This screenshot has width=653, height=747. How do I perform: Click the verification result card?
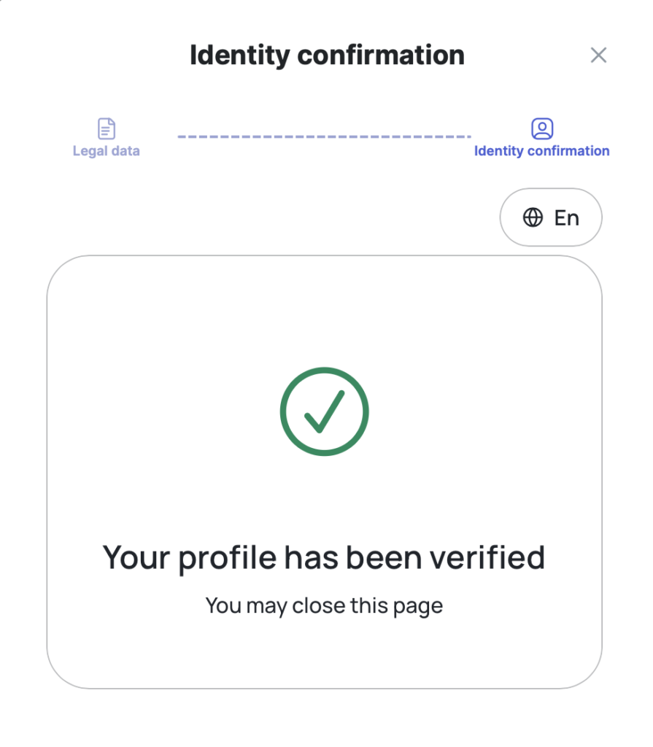(x=324, y=473)
